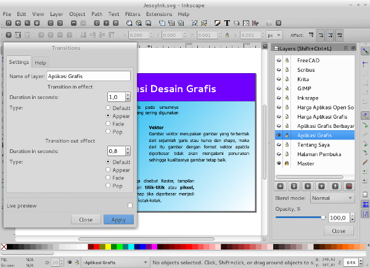Image resolution: width=370 pixels, height=268 pixels.
Task: Open the Text and Font dialog icon
Action: tap(227, 23)
